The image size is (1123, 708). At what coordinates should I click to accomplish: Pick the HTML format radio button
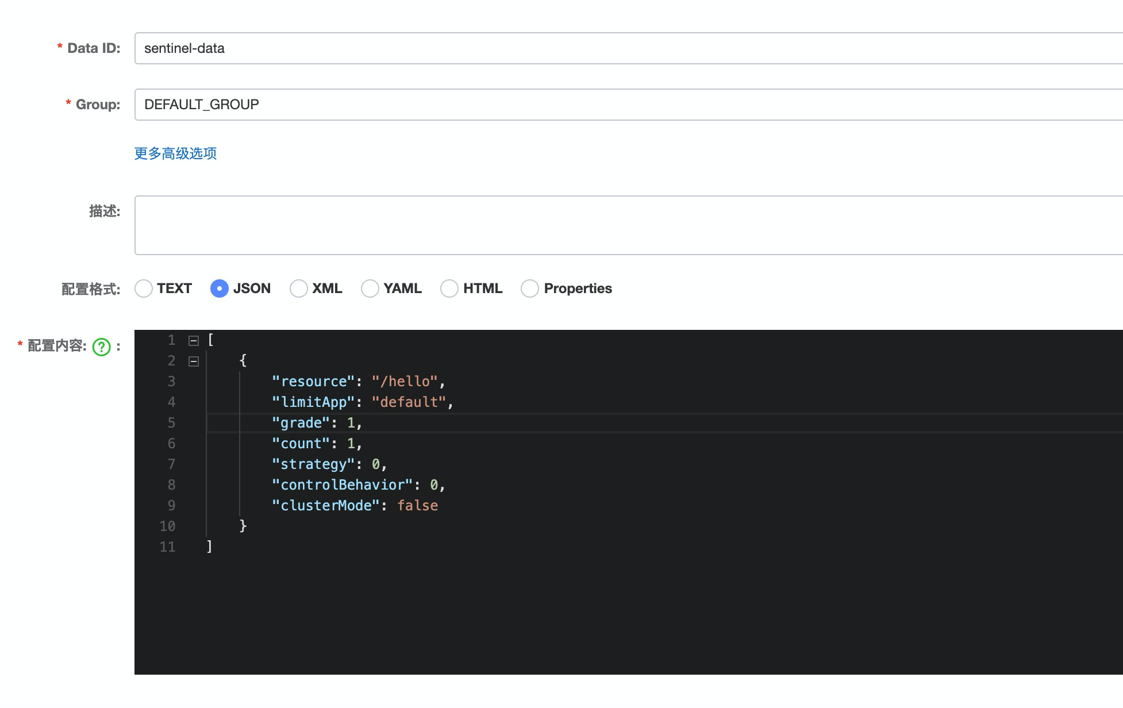449,288
